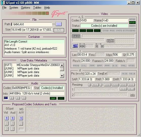Screen dimensions: 141x137
Task: Open the info link in Resizing
Action: (x=132, y=95)
